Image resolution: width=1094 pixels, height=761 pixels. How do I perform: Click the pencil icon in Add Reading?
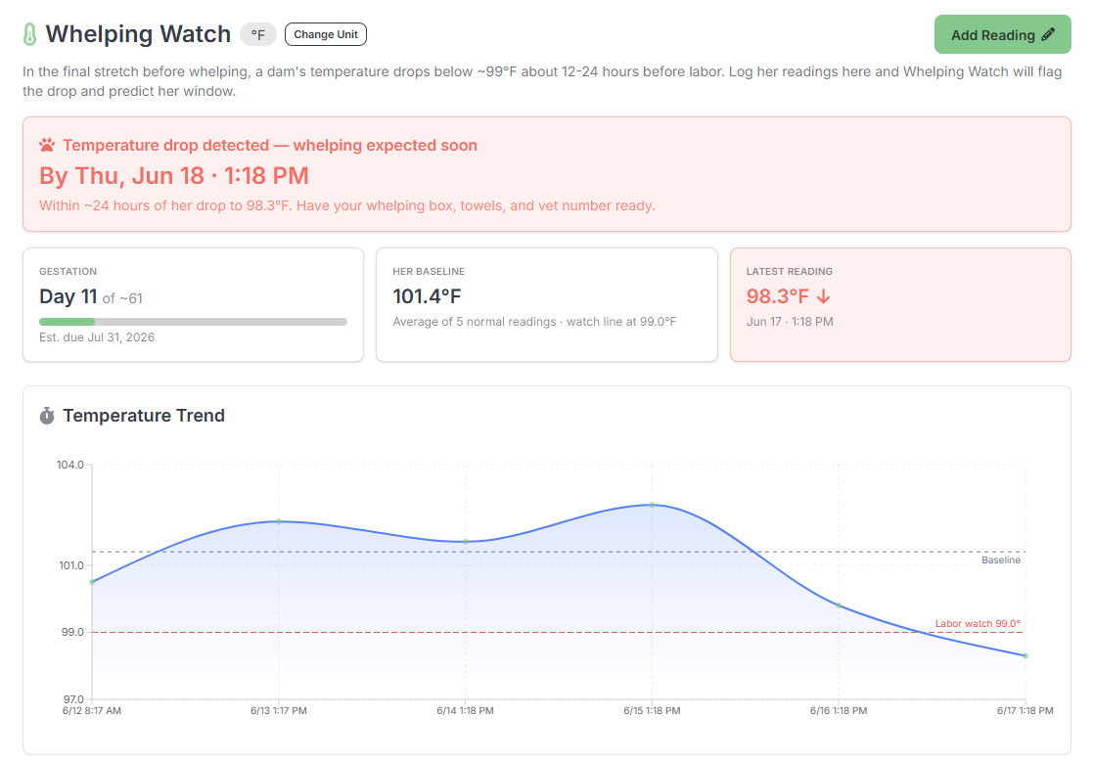(1047, 35)
